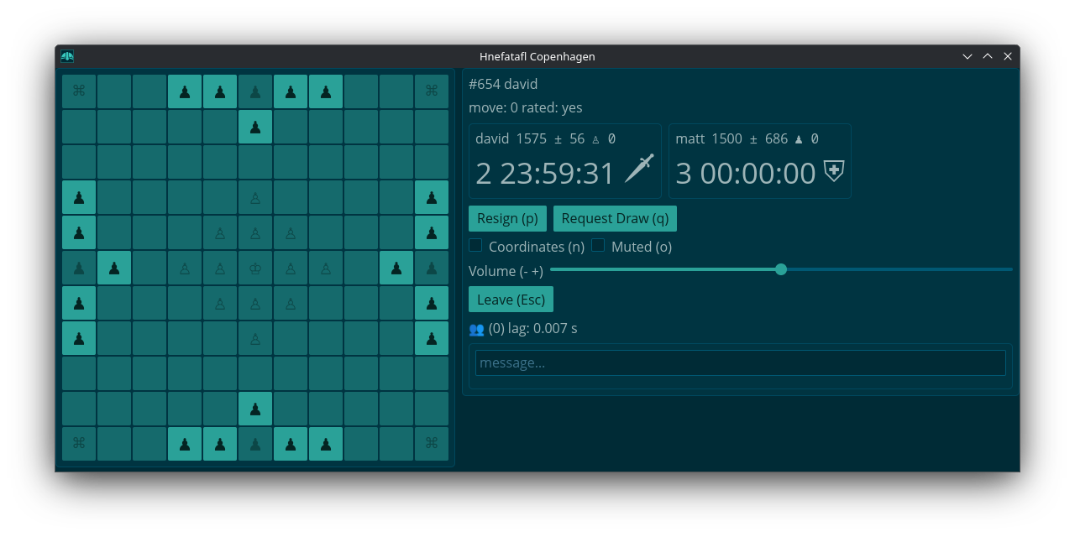This screenshot has width=1075, height=537.
Task: Click the bottom-left corner escape square
Action: pyautogui.click(x=79, y=444)
